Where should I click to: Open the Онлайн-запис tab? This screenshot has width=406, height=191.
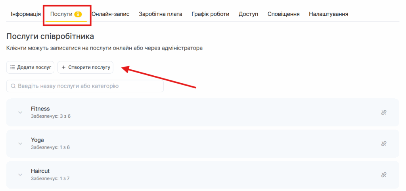coord(110,14)
